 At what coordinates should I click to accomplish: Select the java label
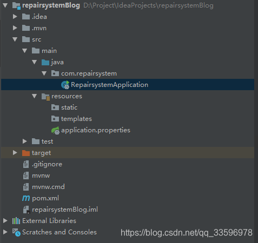pos(57,62)
